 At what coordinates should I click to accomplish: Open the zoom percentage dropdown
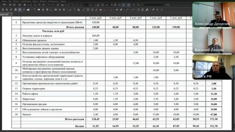coord(112,5)
